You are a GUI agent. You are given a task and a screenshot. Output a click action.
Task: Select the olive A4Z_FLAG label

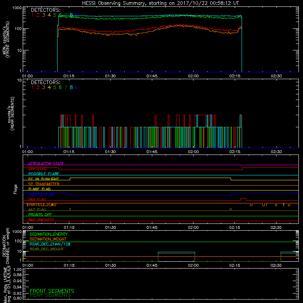point(37,209)
